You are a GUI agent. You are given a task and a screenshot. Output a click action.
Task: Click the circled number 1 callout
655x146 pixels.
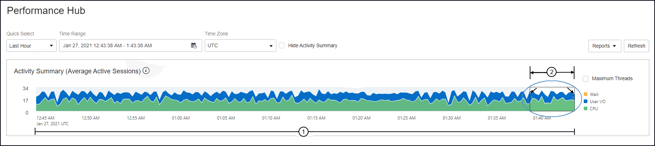[304, 132]
